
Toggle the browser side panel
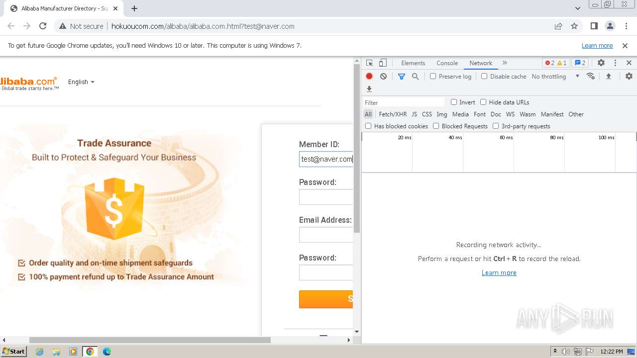(x=594, y=26)
